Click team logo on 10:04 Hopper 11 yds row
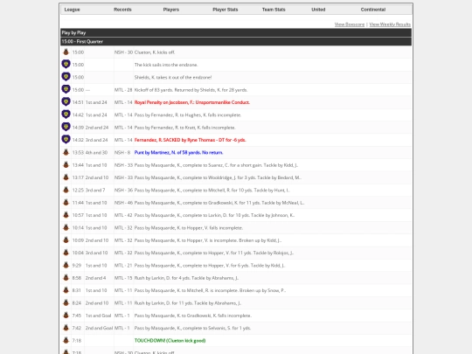This screenshot has width=472, height=354. [x=66, y=253]
